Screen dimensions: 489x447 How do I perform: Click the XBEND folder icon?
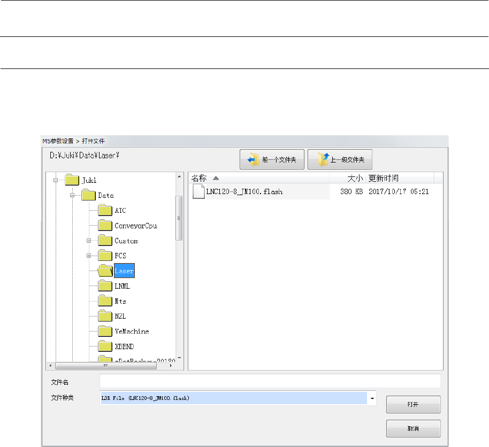[x=105, y=346]
